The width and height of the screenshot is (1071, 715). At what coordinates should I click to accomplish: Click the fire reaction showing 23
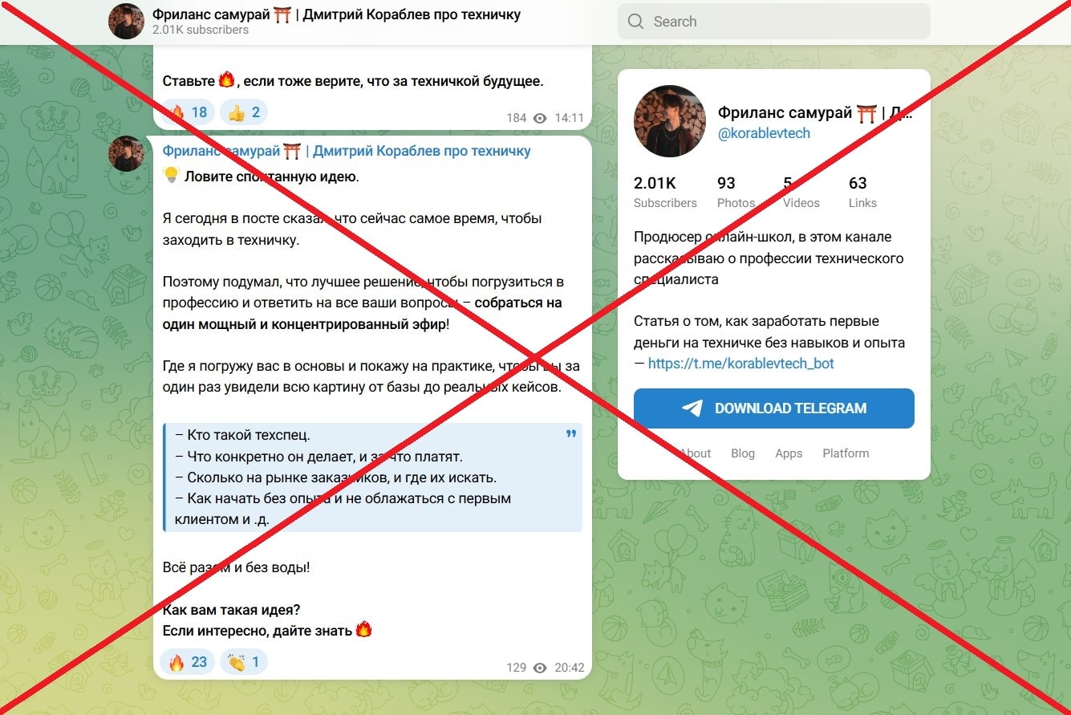tap(188, 662)
